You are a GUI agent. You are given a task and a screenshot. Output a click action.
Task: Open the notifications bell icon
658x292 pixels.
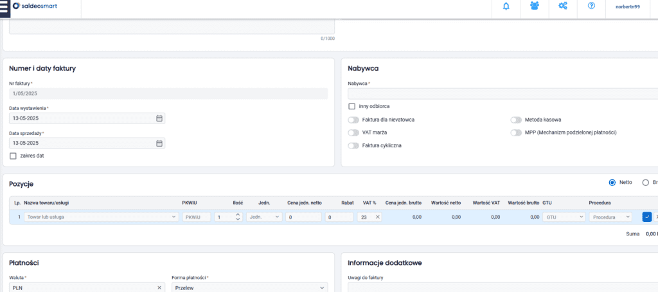pyautogui.click(x=506, y=6)
